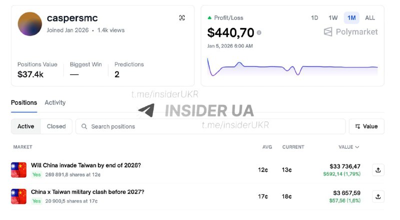This screenshot has height=220, width=400.
Task: Share the China invade Taiwan position
Action: coord(378,170)
